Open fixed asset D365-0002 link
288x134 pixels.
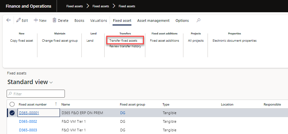point(28,121)
